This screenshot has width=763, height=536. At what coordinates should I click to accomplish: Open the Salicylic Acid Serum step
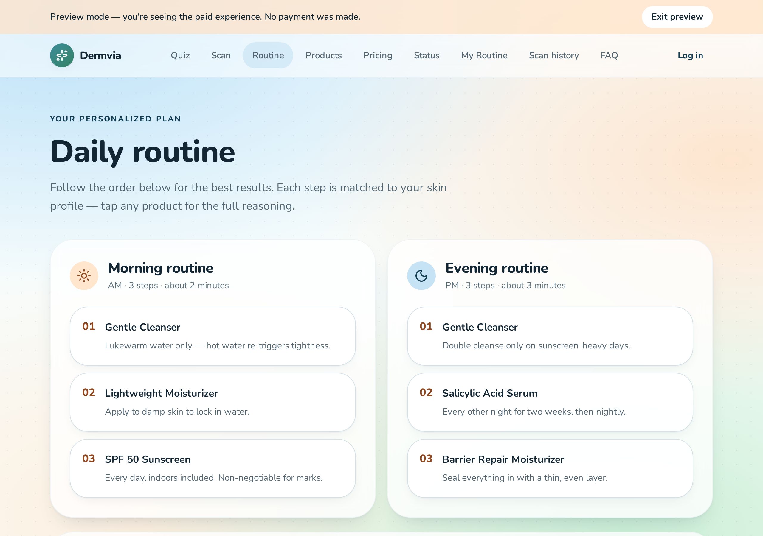tap(550, 402)
